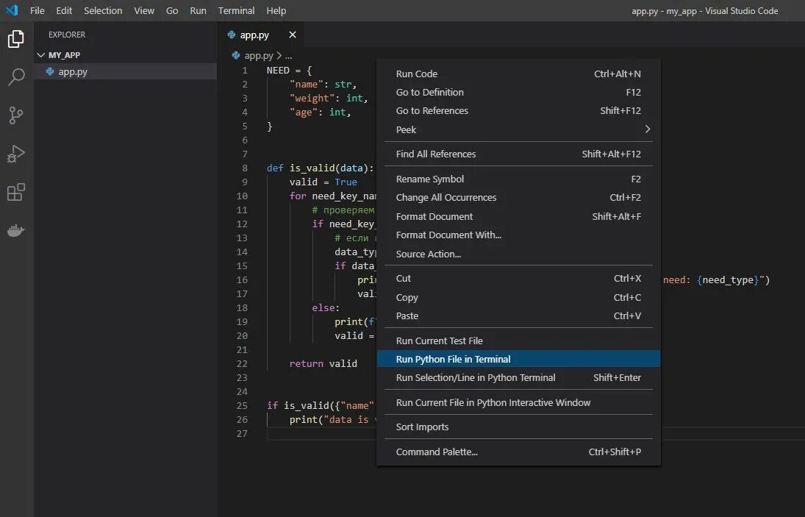Click line number 1 in gutter
The height and width of the screenshot is (517, 805).
pyautogui.click(x=245, y=71)
